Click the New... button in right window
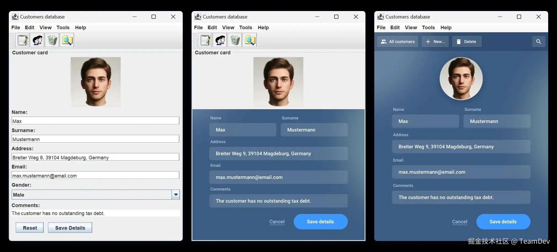557x252 pixels. tap(435, 42)
